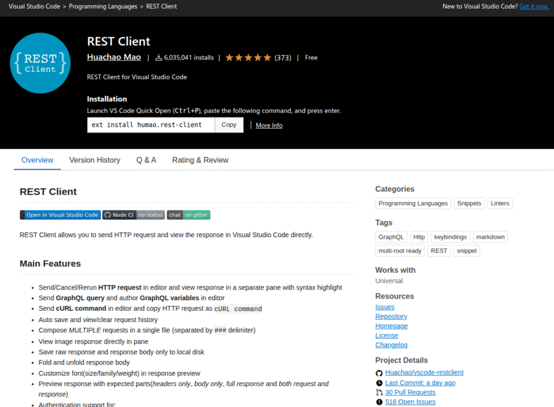Click the open issues alert icon
Viewport: 554px width, 407px height.
coord(379,402)
